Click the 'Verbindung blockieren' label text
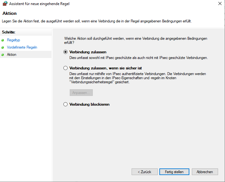This screenshot has height=182, width=225. pos(89,104)
